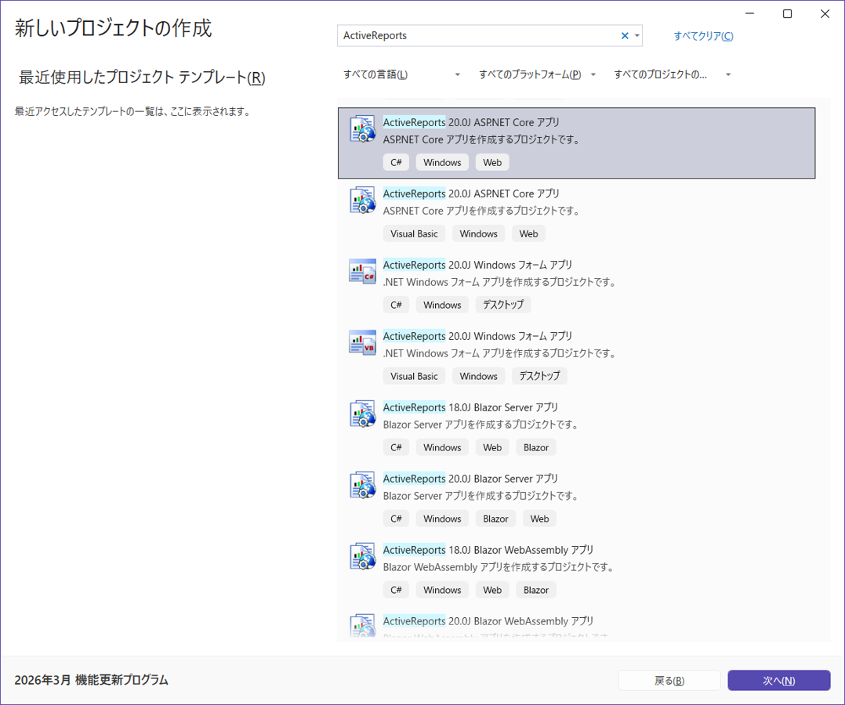Screen dimensions: 845x705
Task: Click the 18.0J Blazor Server template icon
Action: (362, 414)
